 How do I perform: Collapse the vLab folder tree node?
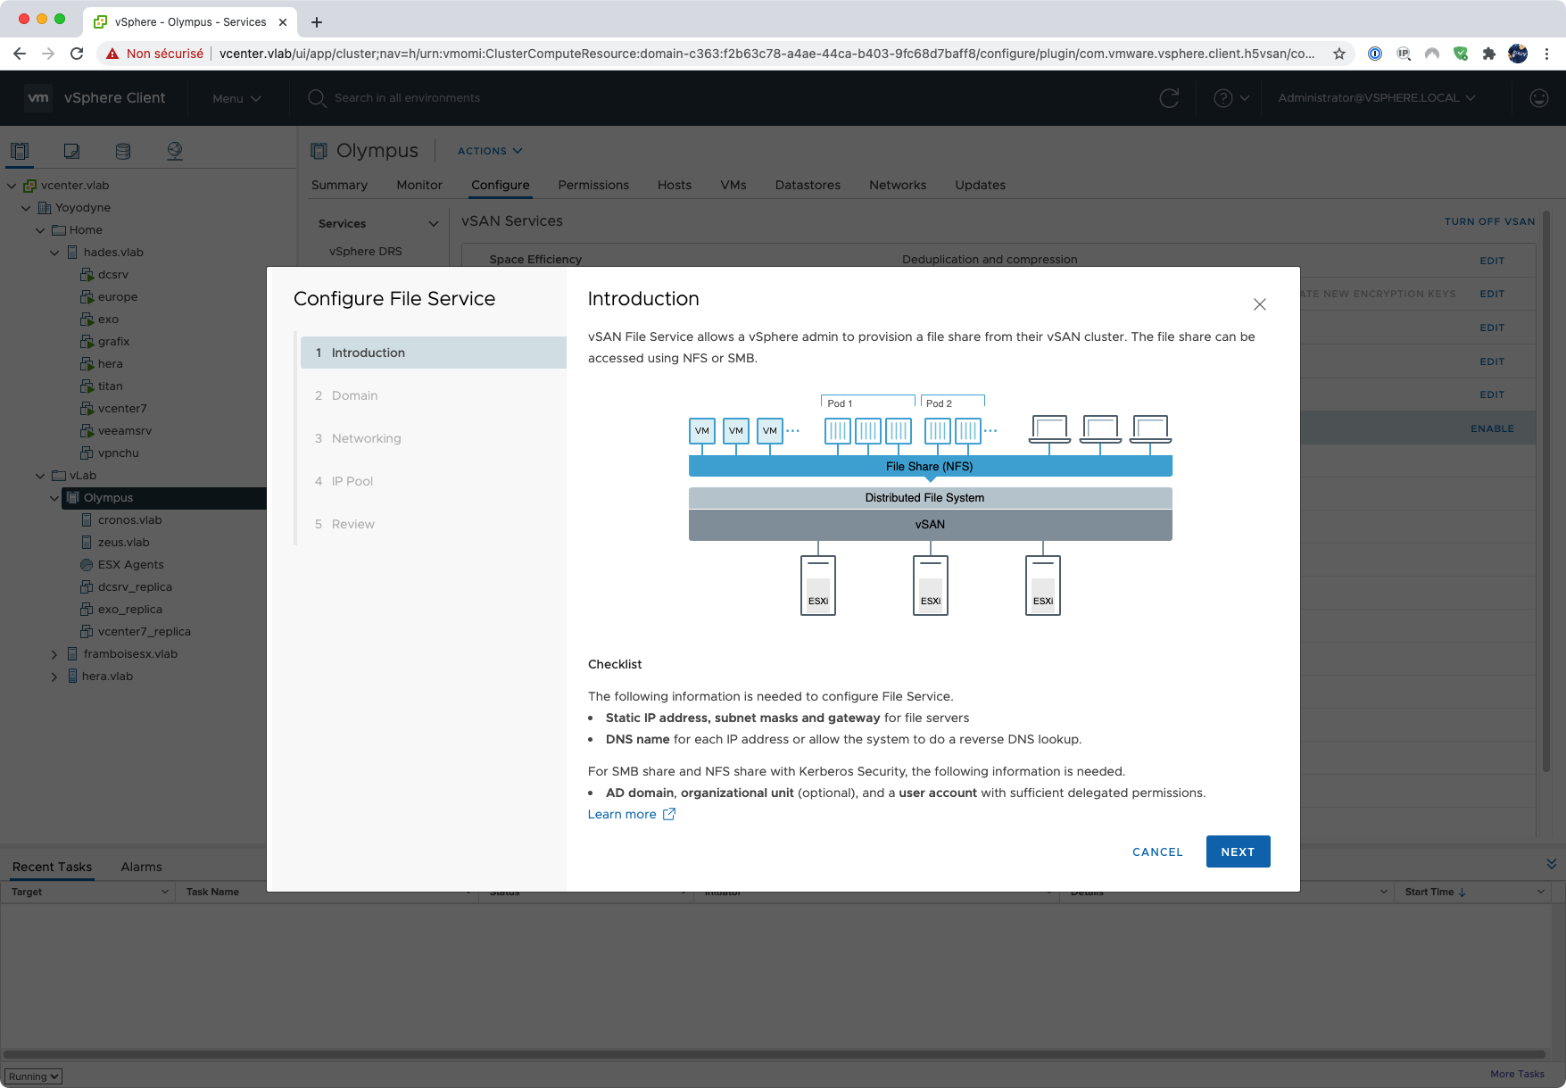pos(39,476)
